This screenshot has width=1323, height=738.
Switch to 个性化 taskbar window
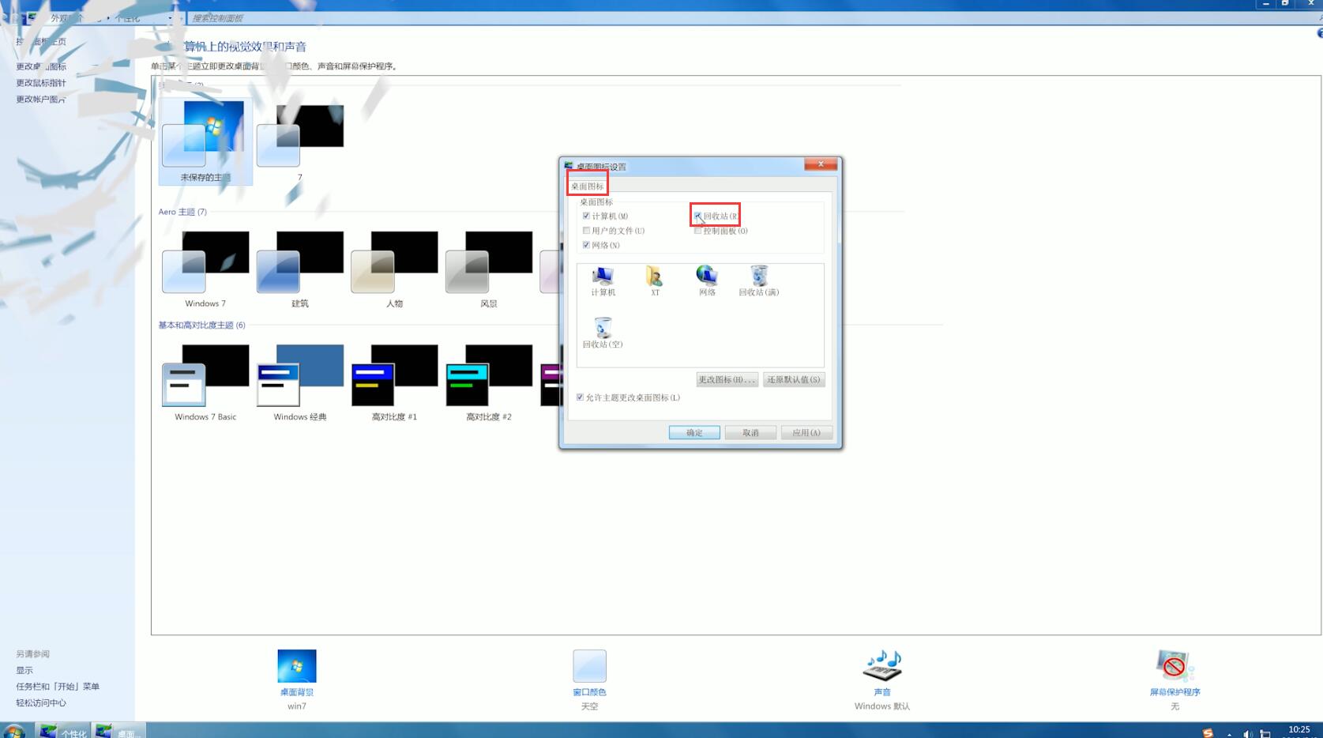click(63, 731)
